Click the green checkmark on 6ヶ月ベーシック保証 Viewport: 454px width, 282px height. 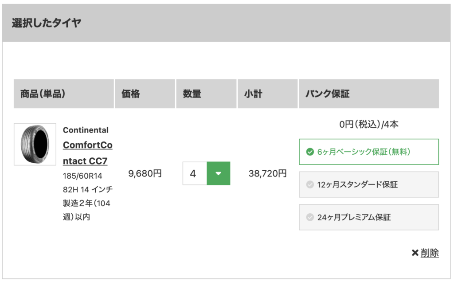click(x=310, y=152)
